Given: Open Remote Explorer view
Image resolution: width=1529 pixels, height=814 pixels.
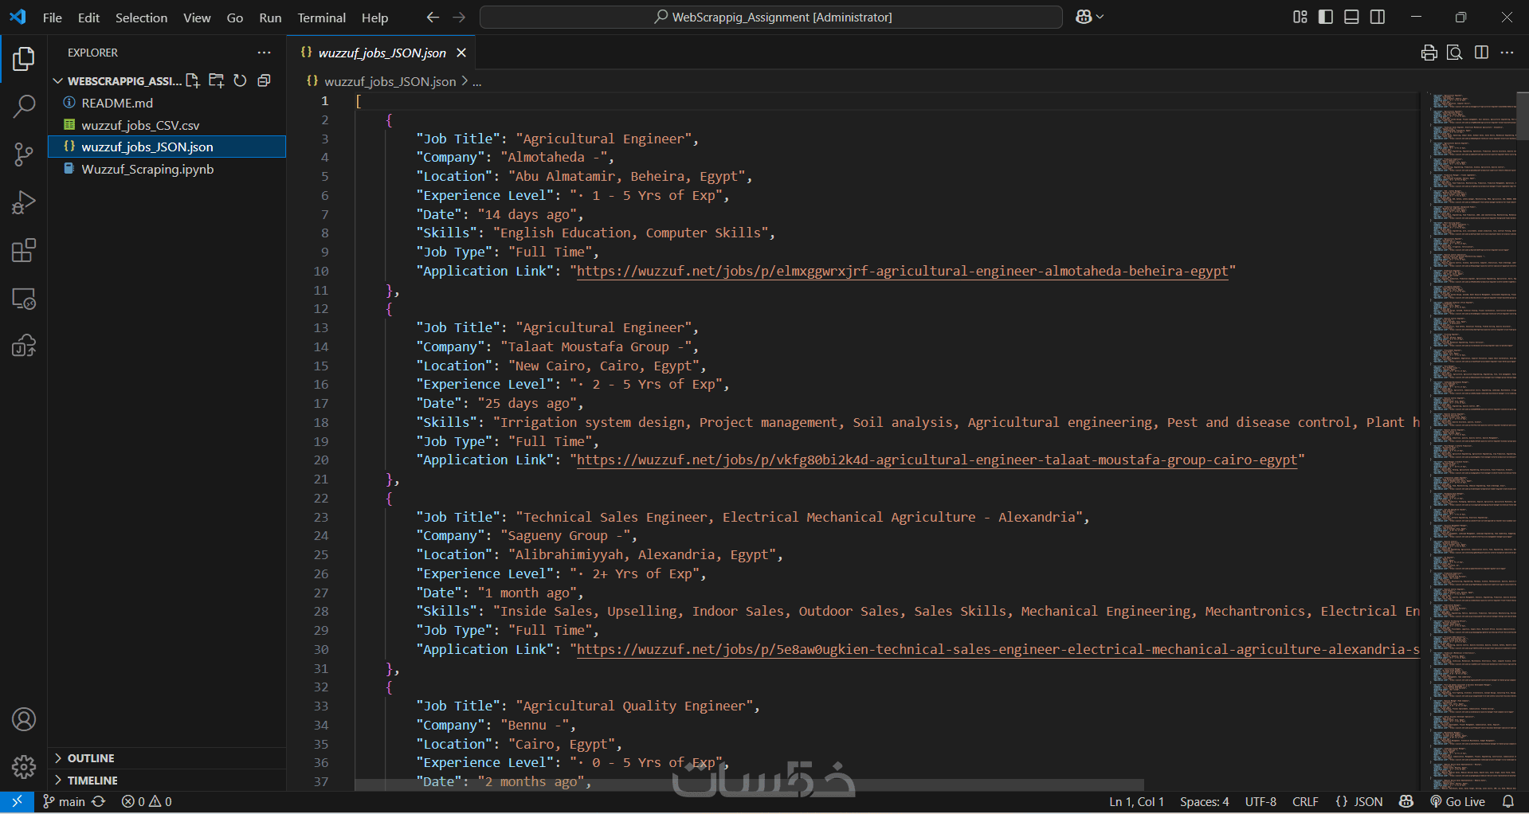Looking at the screenshot, I should click(x=24, y=299).
